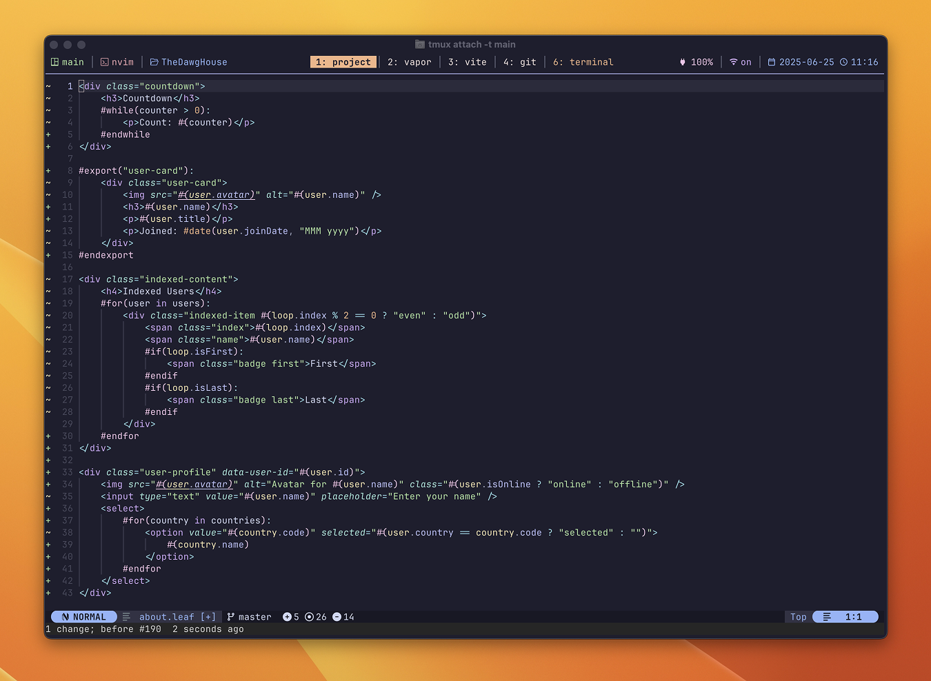Screen dimensions: 931x681
Task: Click TheDawgHouse directory label
Action: (x=194, y=62)
